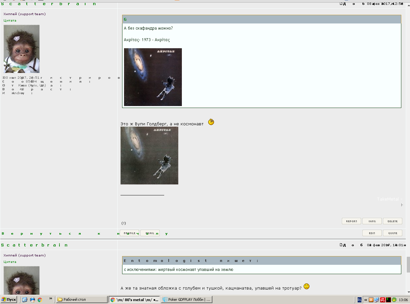Screen dimensions: 410x304
Task: Click the black-green monitor tray icon
Action: pos(388,300)
